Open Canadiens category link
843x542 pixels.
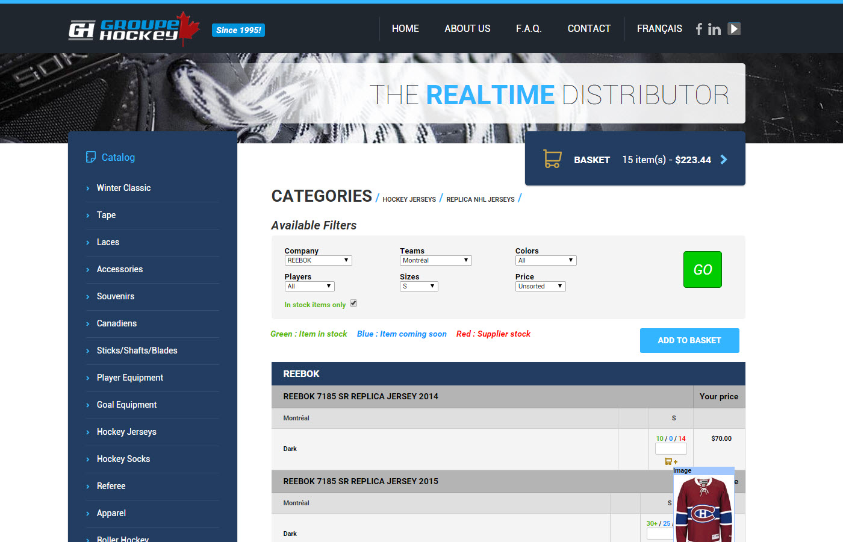coord(116,323)
